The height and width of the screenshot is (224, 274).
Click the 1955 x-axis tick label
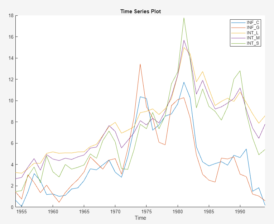(x=21, y=211)
